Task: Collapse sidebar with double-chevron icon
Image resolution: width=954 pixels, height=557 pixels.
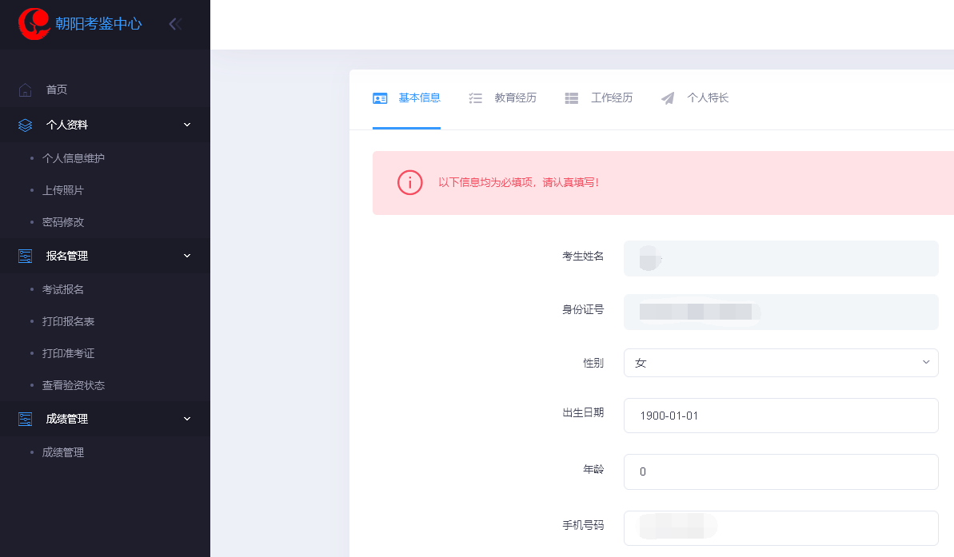Action: 175,24
